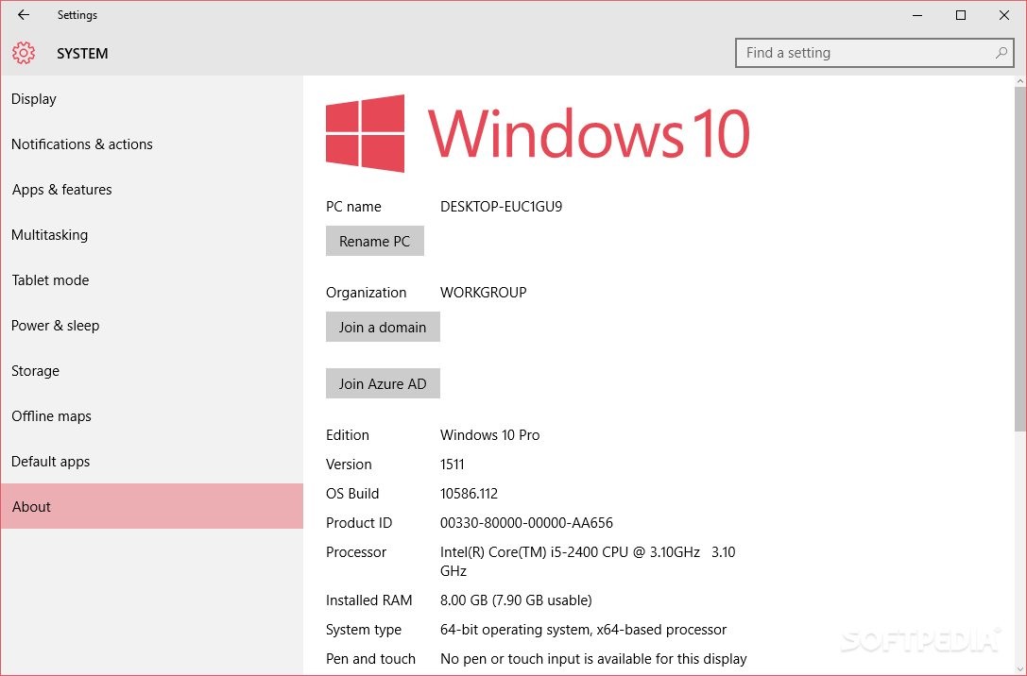This screenshot has width=1027, height=676.
Task: Click the magnifier icon in search box
Action: click(1001, 53)
